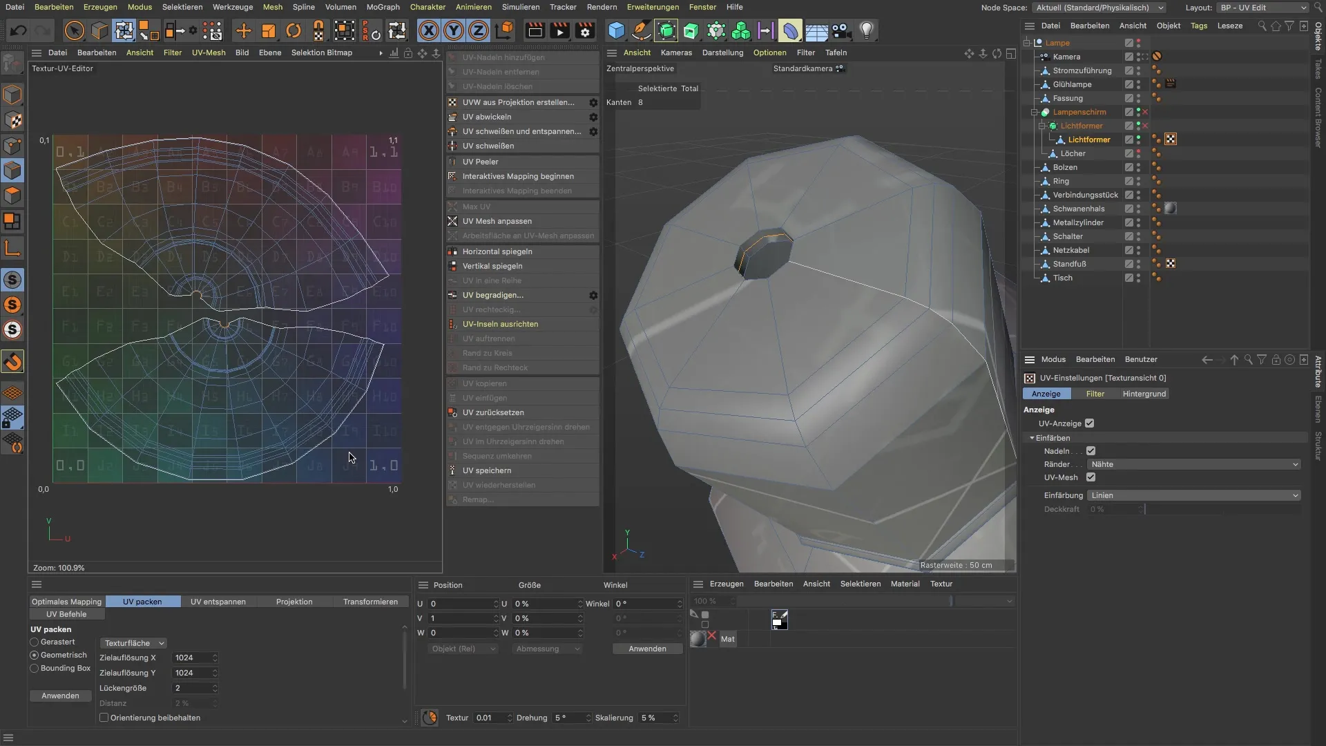
Task: Open the Kameras viewport menu
Action: (x=676, y=52)
